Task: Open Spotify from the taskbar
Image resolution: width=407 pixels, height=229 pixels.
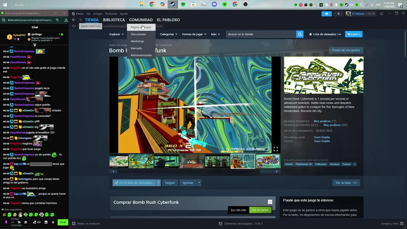Action: point(183,4)
